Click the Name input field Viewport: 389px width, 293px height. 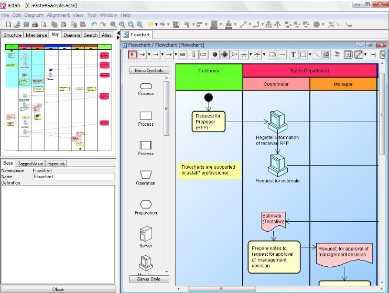tap(73, 177)
